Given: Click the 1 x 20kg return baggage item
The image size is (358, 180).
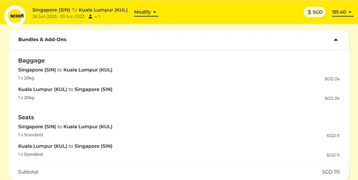Looking at the screenshot, I should coord(26,97).
